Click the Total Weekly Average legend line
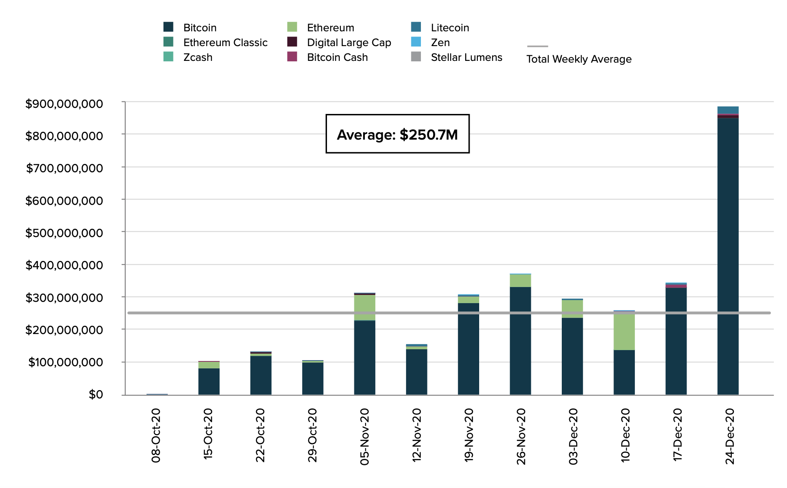 pos(537,46)
